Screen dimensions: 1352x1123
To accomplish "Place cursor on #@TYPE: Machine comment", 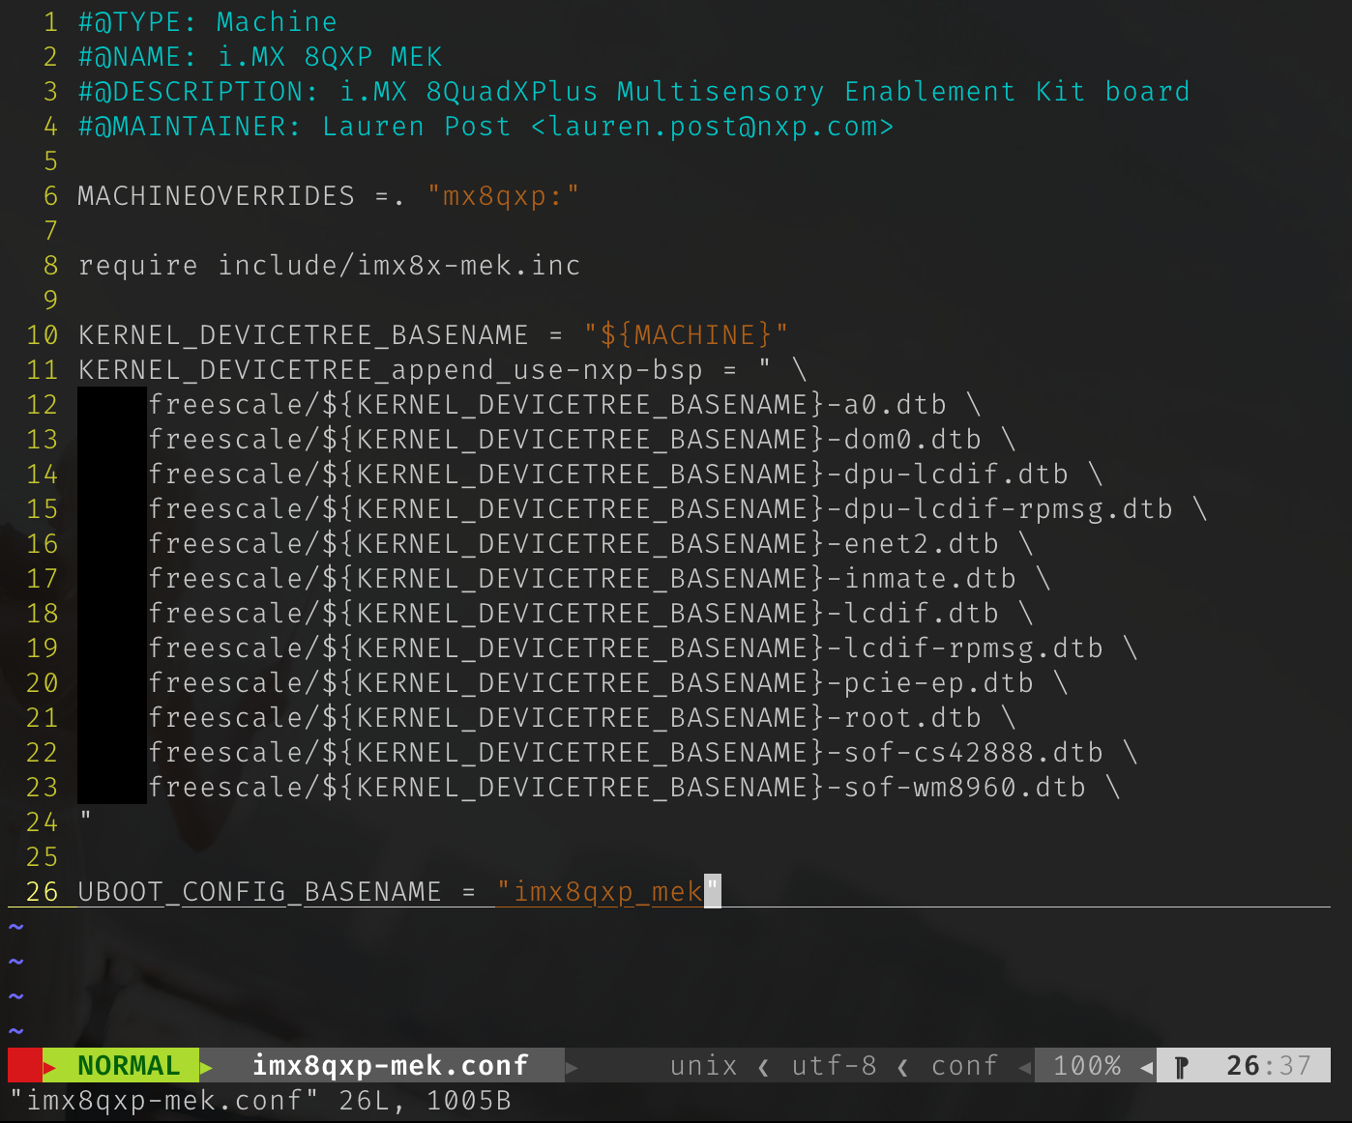I will click(208, 21).
